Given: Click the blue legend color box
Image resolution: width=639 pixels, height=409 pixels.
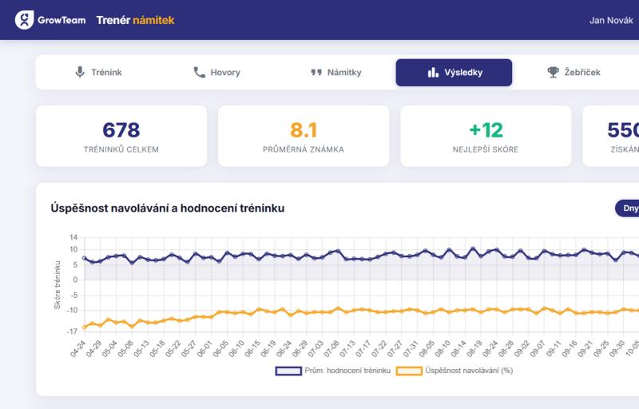Looking at the screenshot, I should coord(288,371).
